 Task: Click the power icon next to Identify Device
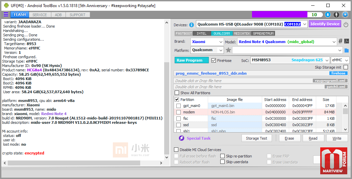click(x=346, y=24)
